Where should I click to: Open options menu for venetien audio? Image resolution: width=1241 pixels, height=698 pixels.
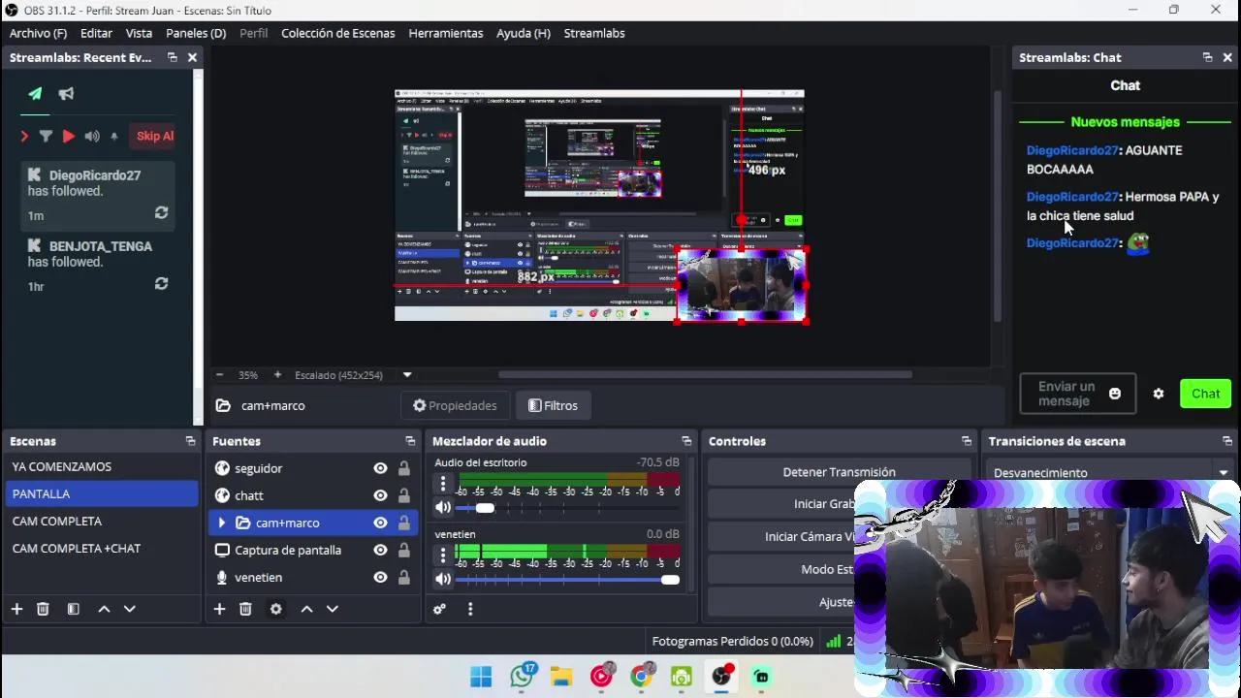click(443, 555)
